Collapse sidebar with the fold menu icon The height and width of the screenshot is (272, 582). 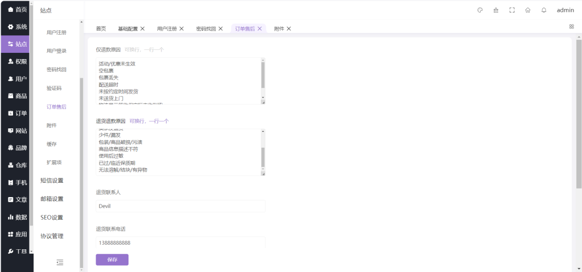point(60,262)
